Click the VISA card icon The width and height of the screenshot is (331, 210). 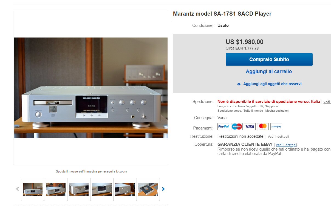[x=250, y=126]
